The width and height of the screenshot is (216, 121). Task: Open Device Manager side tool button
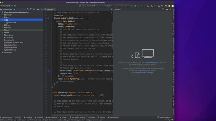tap(173, 29)
